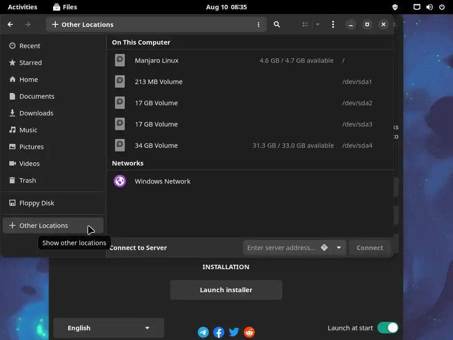
Task: Open Pictures folder in sidebar
Action: pos(53,147)
